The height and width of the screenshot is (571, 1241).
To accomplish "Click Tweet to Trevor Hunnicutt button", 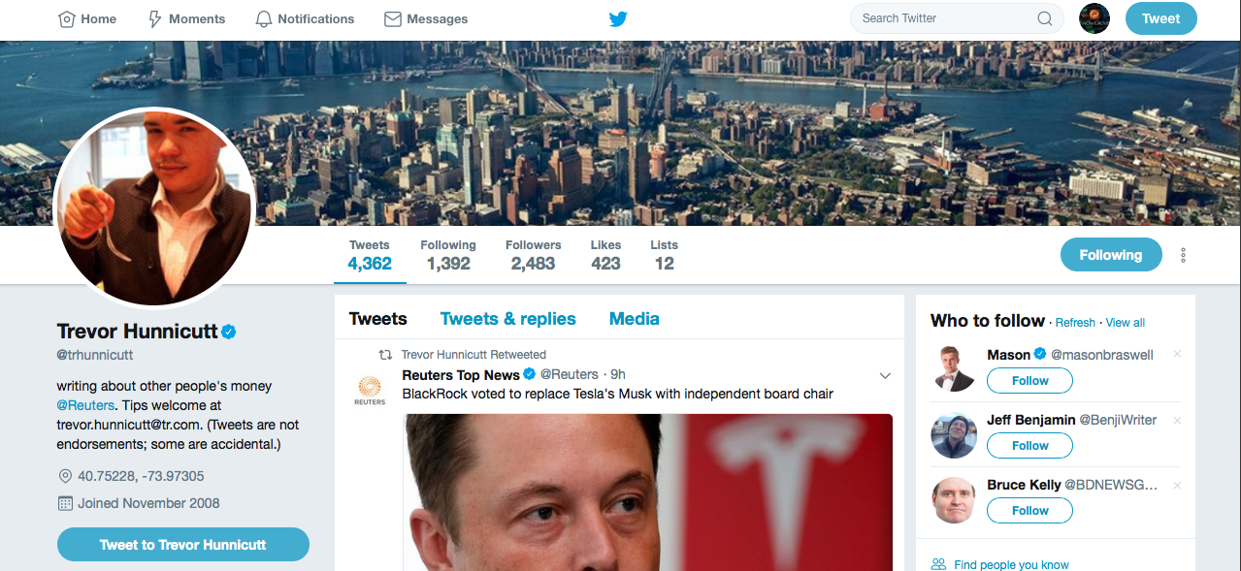I will (182, 545).
